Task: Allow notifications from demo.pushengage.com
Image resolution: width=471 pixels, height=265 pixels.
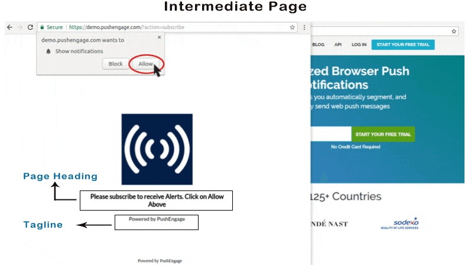Action: [146, 64]
